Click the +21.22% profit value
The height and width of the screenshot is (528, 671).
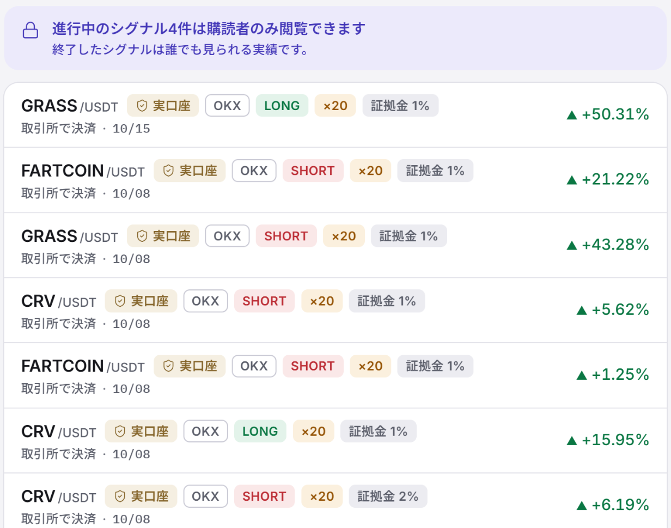tap(615, 179)
